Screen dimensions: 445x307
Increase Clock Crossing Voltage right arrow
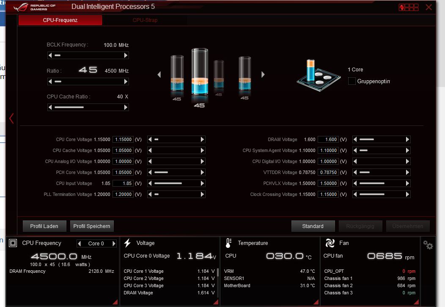click(x=407, y=194)
